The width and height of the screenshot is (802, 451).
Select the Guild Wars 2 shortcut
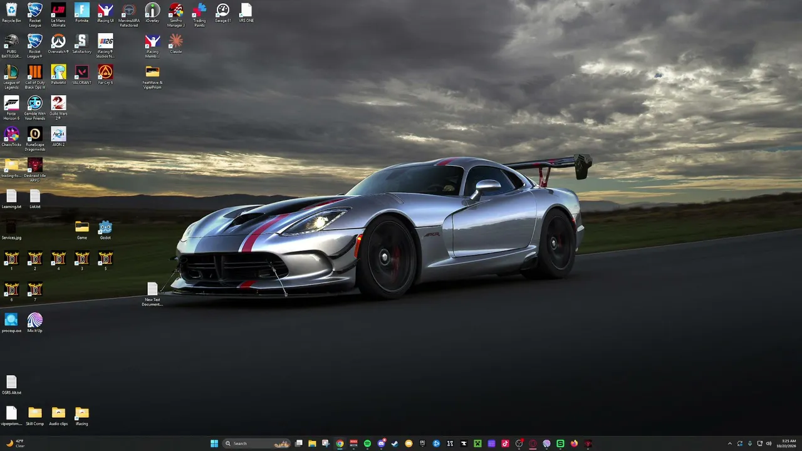pyautogui.click(x=58, y=108)
